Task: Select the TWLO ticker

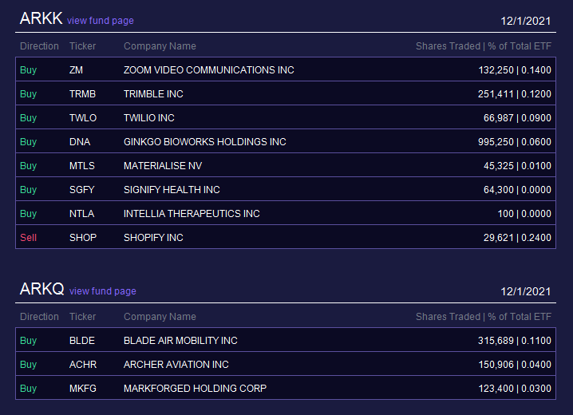Action: point(83,118)
